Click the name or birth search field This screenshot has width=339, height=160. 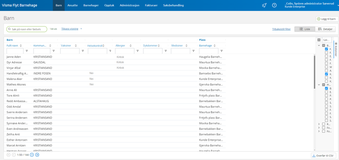click(27, 29)
